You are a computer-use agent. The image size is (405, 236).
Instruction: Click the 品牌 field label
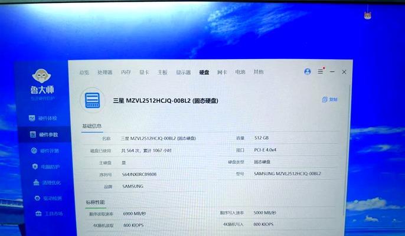pyautogui.click(x=108, y=186)
